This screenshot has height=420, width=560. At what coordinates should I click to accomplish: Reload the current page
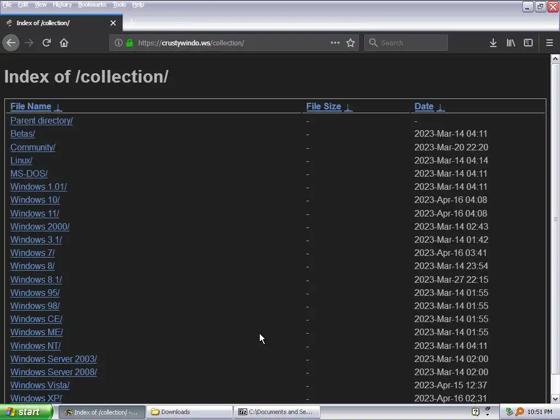click(46, 43)
